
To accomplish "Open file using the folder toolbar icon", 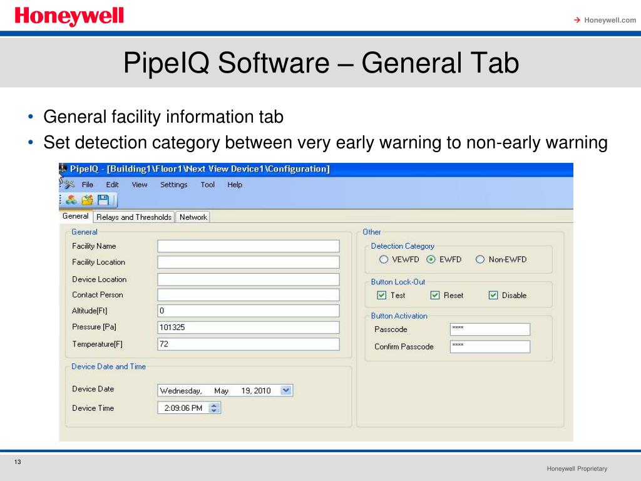I will (87, 200).
